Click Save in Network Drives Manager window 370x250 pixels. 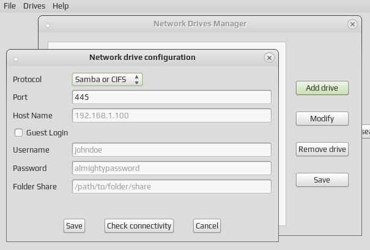coord(322,180)
